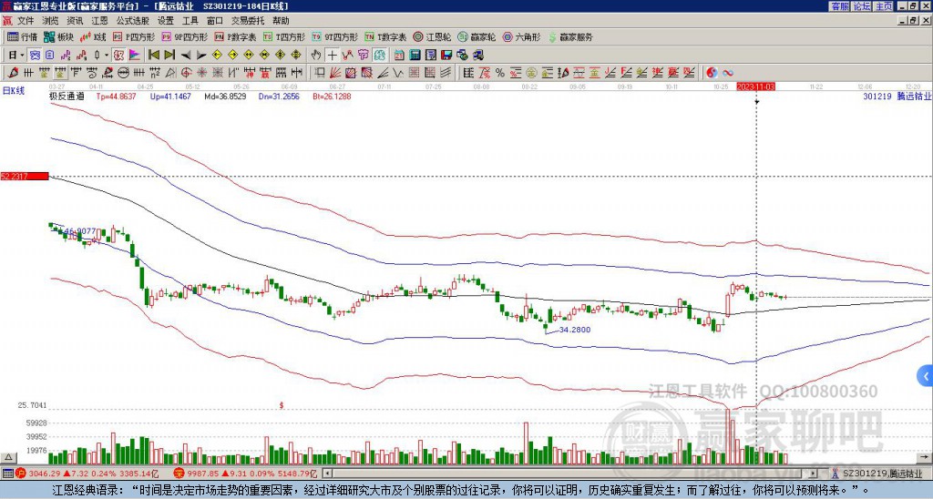Open the 六角形 hexagon tool

pos(522,36)
